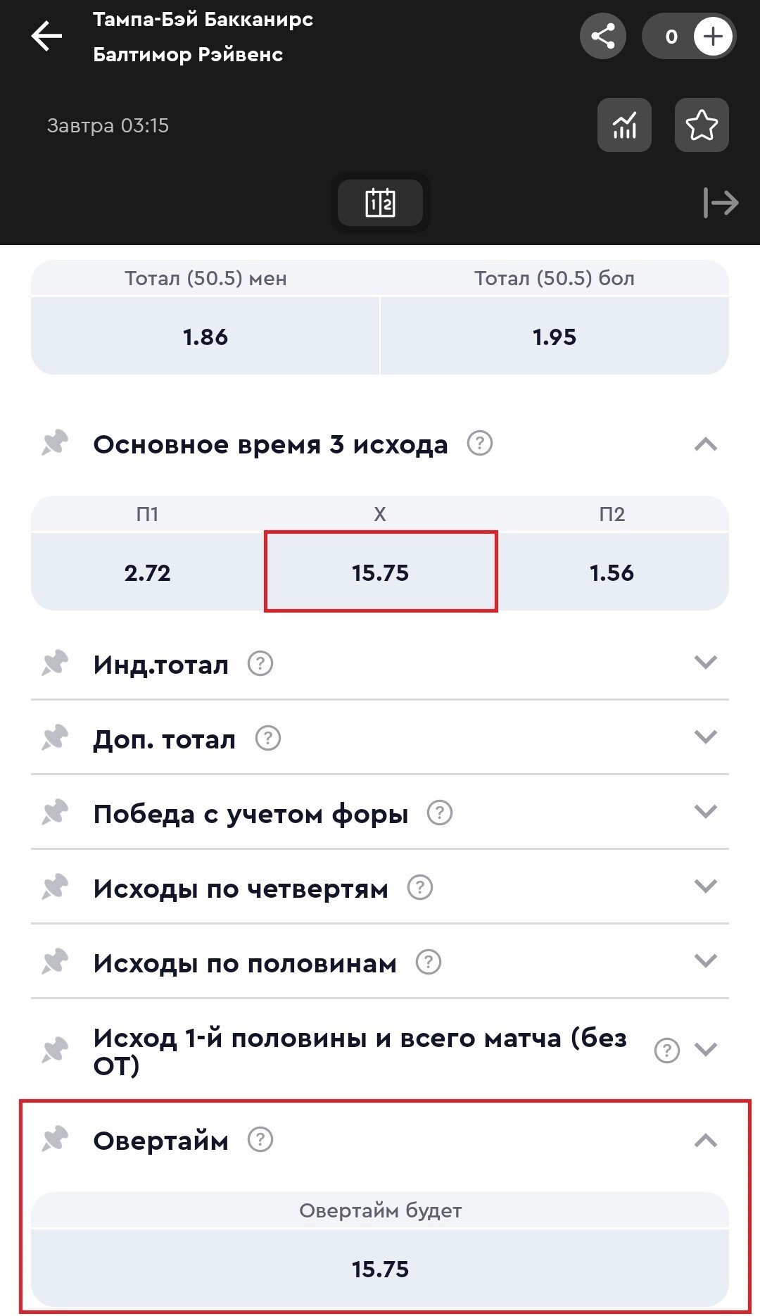This screenshot has height=1316, width=760.
Task: Tap the arrow-to-right collapse icon
Action: tap(721, 203)
